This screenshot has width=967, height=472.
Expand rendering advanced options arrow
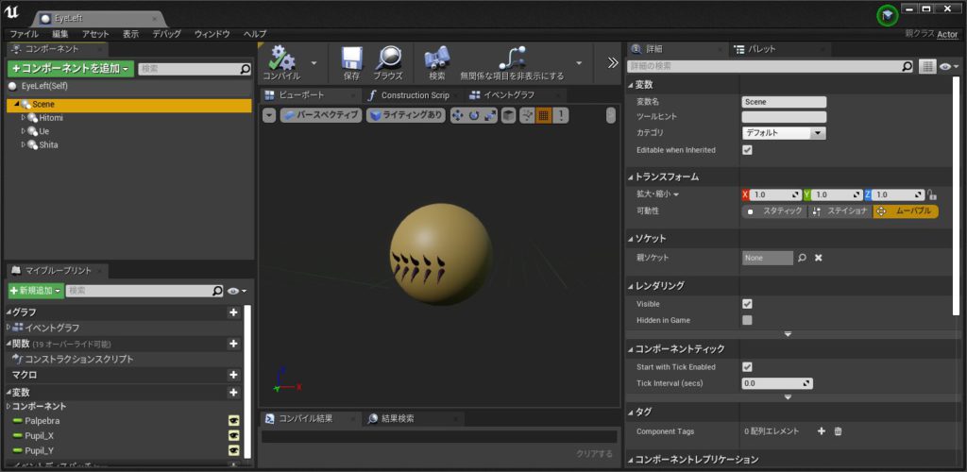(788, 334)
